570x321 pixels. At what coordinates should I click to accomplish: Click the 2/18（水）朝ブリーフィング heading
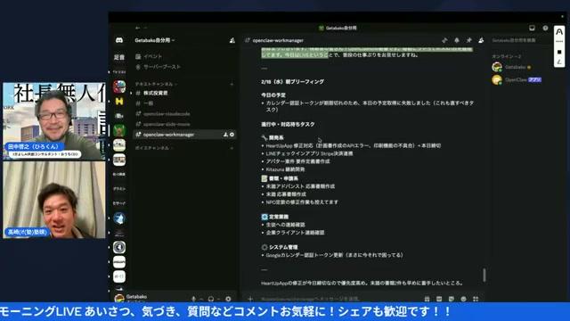[293, 82]
